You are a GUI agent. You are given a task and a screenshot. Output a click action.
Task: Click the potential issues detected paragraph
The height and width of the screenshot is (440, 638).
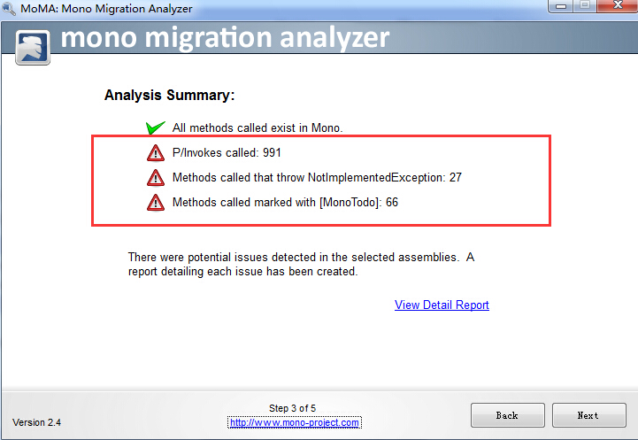(x=301, y=264)
